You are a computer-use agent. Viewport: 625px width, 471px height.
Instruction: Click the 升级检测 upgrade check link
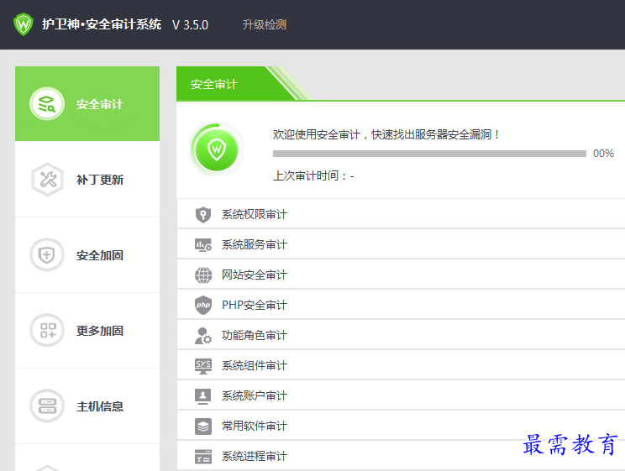tap(265, 24)
